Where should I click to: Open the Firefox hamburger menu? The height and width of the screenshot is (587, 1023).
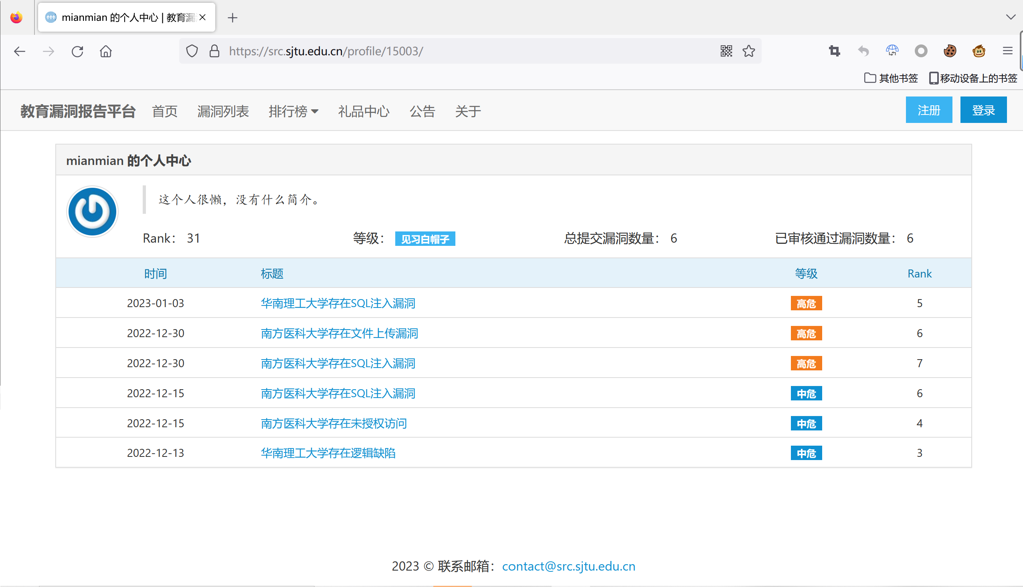[x=1007, y=51]
